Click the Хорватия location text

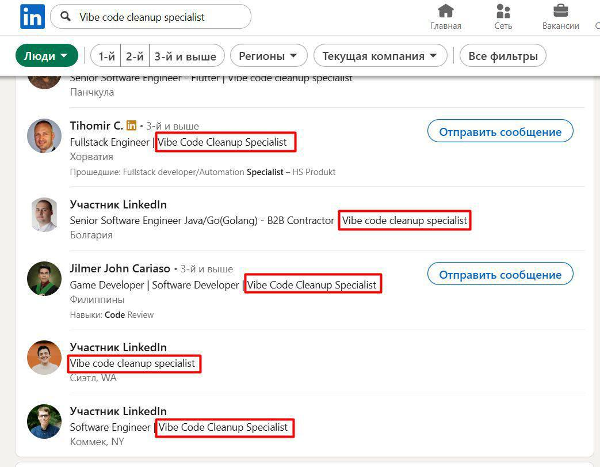point(91,157)
